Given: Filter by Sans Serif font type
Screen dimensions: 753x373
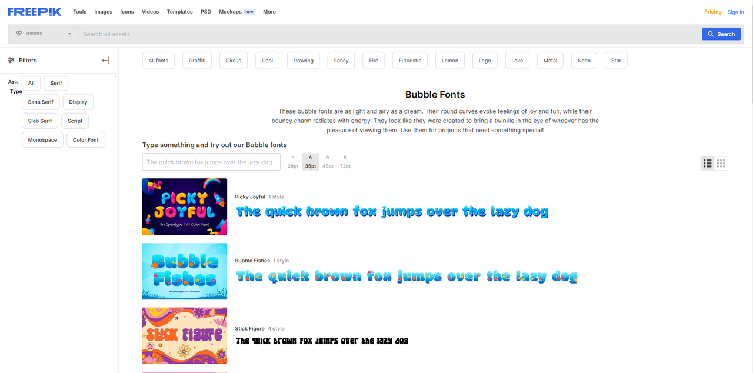Looking at the screenshot, I should pyautogui.click(x=41, y=102).
